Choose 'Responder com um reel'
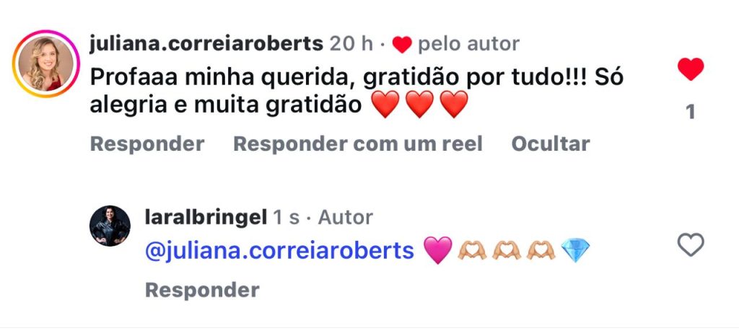The width and height of the screenshot is (739, 336). 358,144
